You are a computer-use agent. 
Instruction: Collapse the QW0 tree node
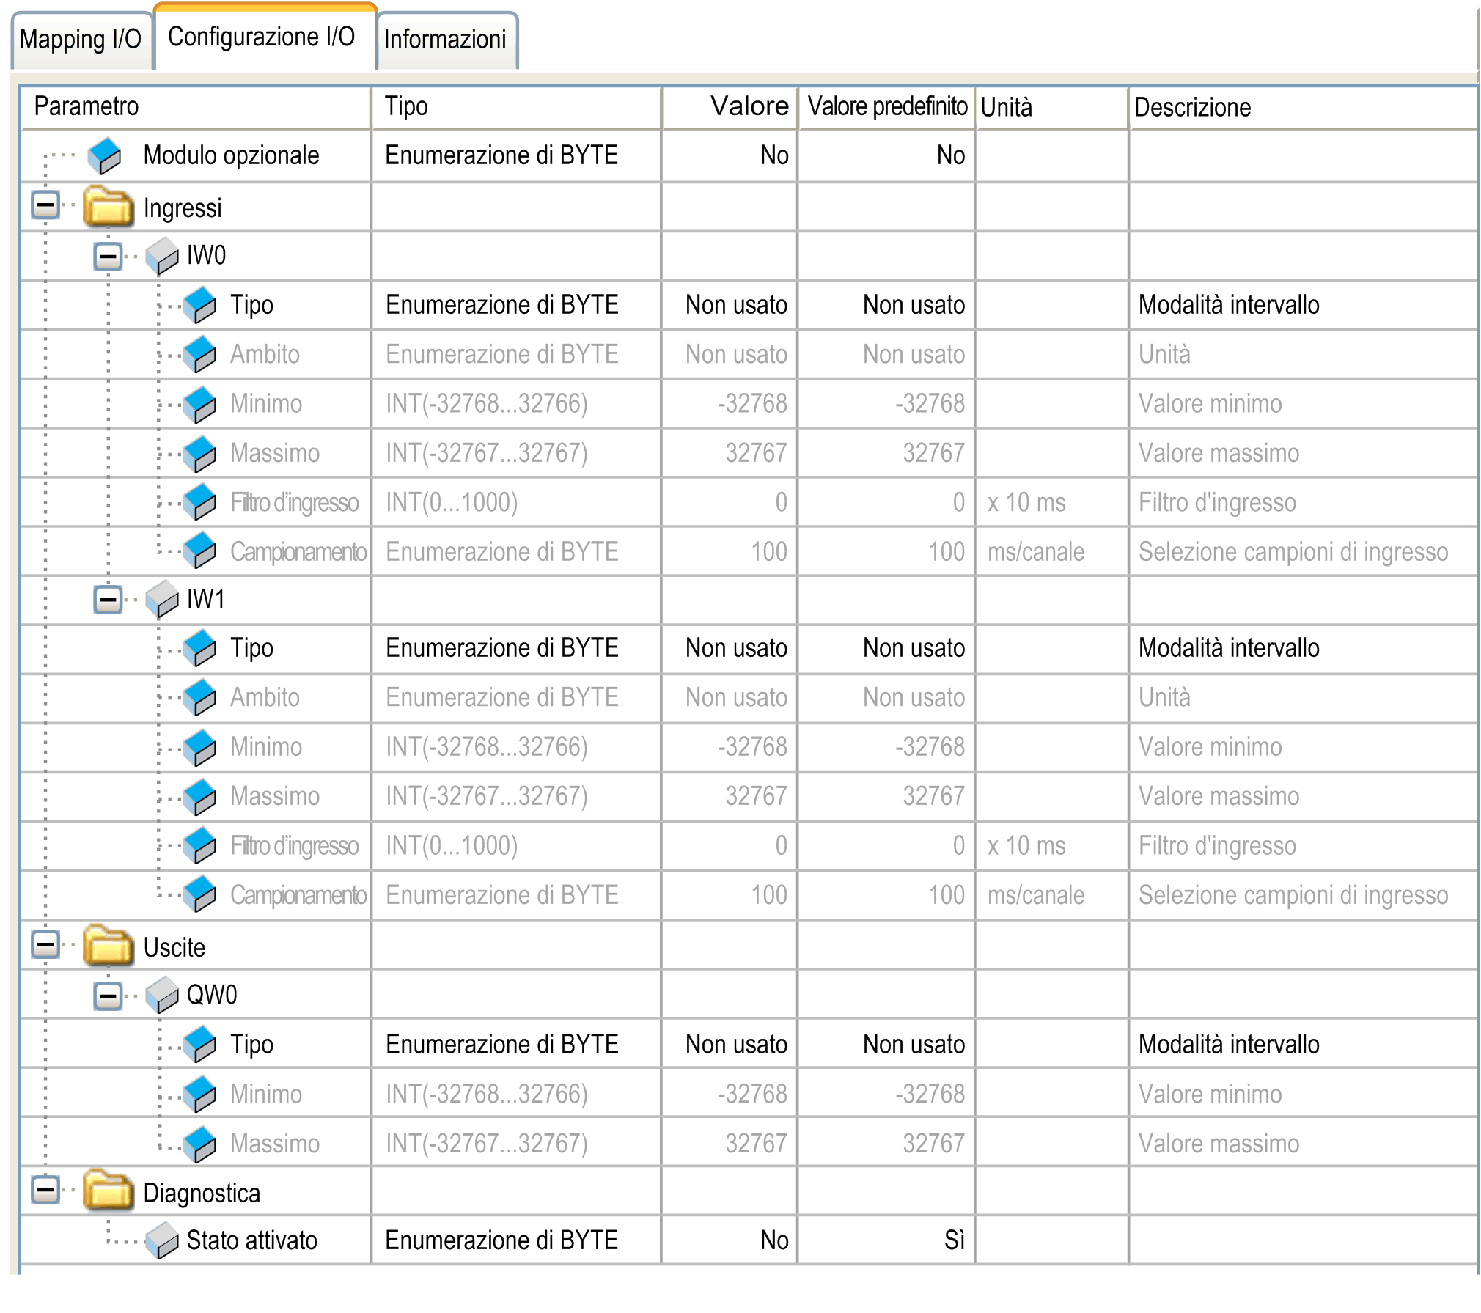(108, 996)
